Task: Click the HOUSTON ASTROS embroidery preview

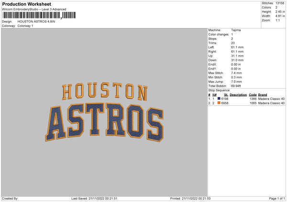Action: 104,112
